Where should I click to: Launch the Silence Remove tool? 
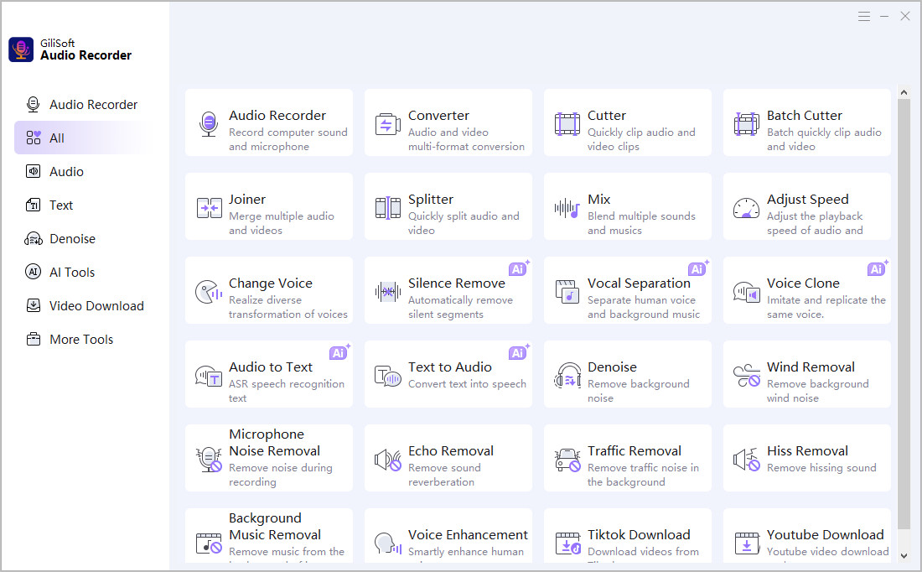(x=448, y=290)
